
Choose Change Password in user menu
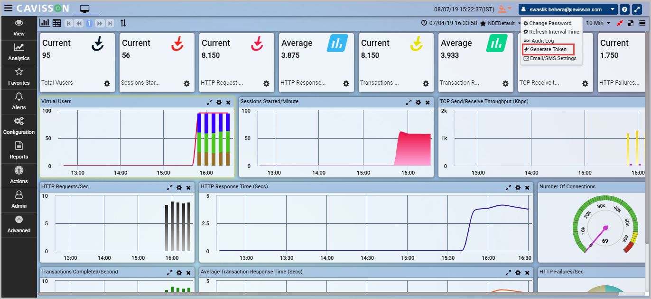click(x=550, y=23)
